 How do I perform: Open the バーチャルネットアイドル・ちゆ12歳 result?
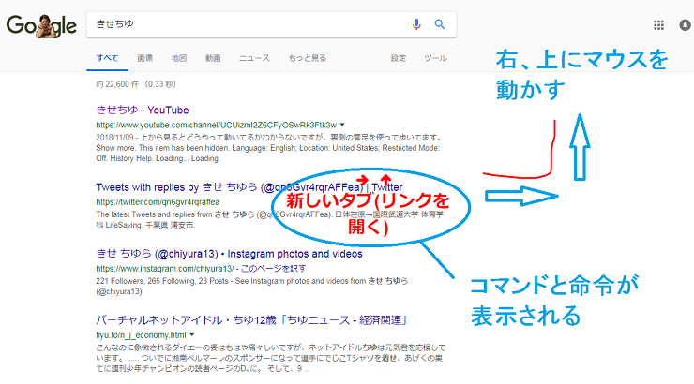(251, 320)
